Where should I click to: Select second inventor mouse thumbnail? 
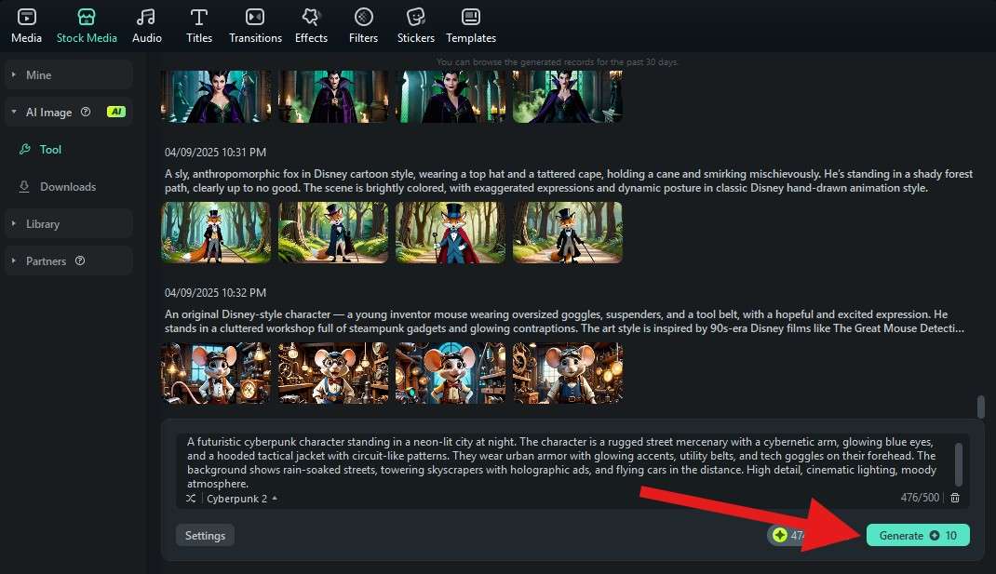click(333, 373)
